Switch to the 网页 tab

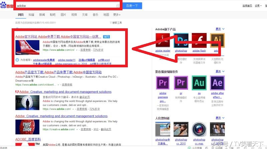21,15
